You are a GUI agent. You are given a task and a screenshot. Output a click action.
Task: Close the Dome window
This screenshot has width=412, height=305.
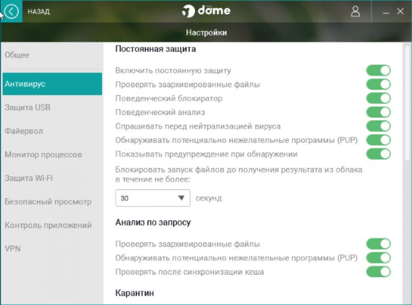pos(400,11)
